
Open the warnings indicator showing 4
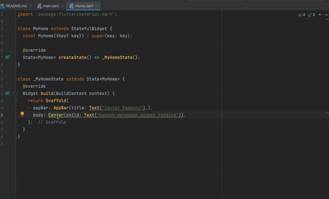click(x=302, y=15)
